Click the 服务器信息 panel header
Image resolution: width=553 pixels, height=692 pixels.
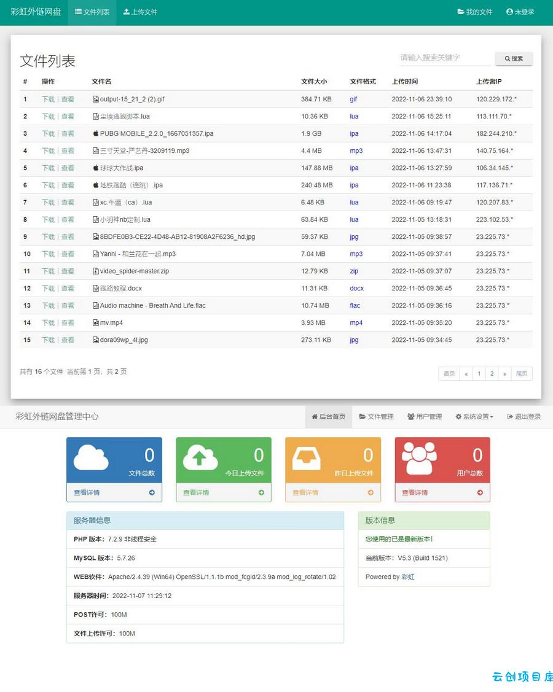205,520
